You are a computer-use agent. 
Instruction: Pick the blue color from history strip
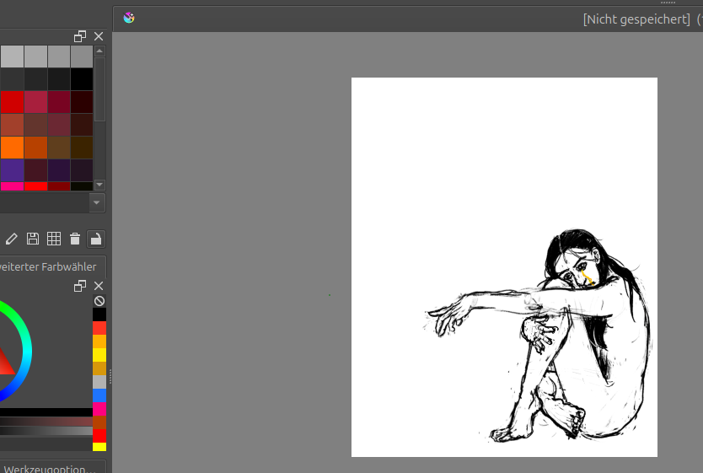pos(99,395)
